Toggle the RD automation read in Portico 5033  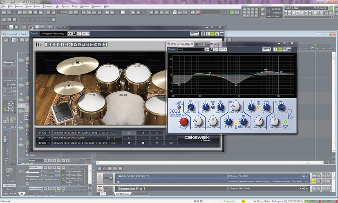coord(280,49)
